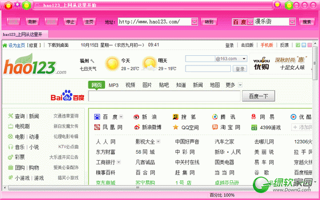Click tomorrow's partly cloudy weather icon
320x200 pixels.
149,63
